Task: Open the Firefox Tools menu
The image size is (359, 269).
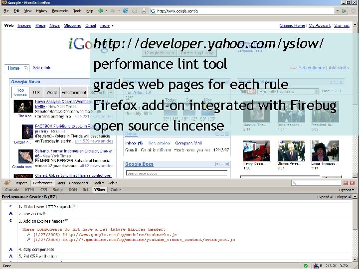Action: (x=77, y=11)
